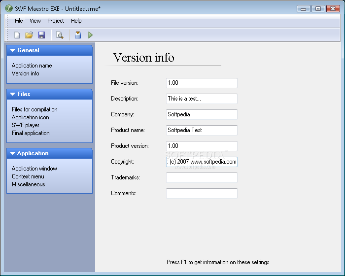The image size is (345, 276).
Task: Open Final application settings
Action: point(31,133)
